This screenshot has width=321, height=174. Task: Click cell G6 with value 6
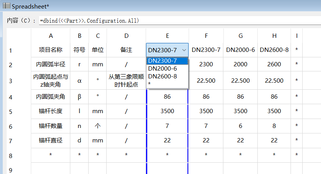click(241, 126)
